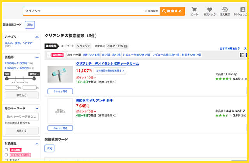
Task: Click the クリアンテ keyword condition tag
Action: pos(84,46)
